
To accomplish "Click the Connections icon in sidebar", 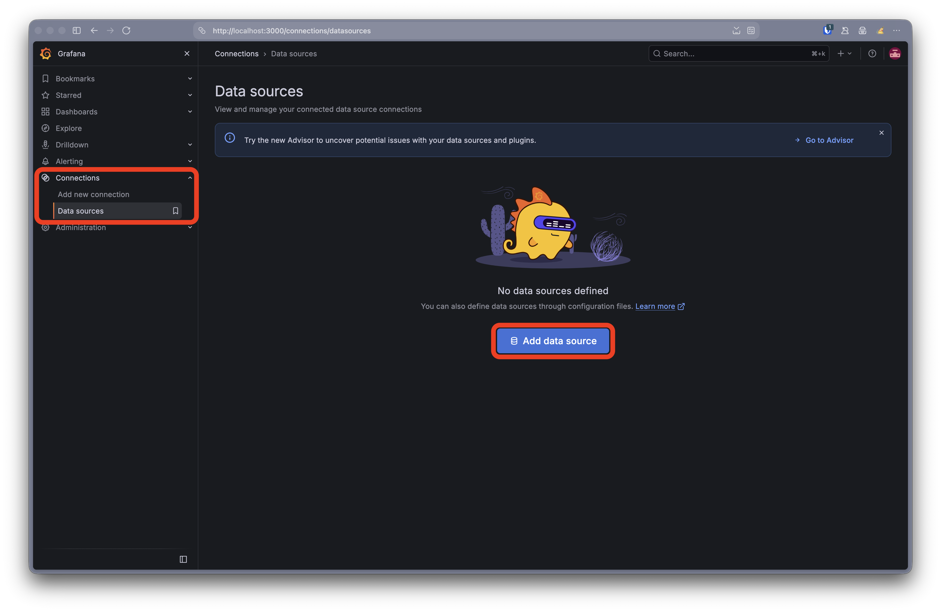I will click(x=45, y=178).
